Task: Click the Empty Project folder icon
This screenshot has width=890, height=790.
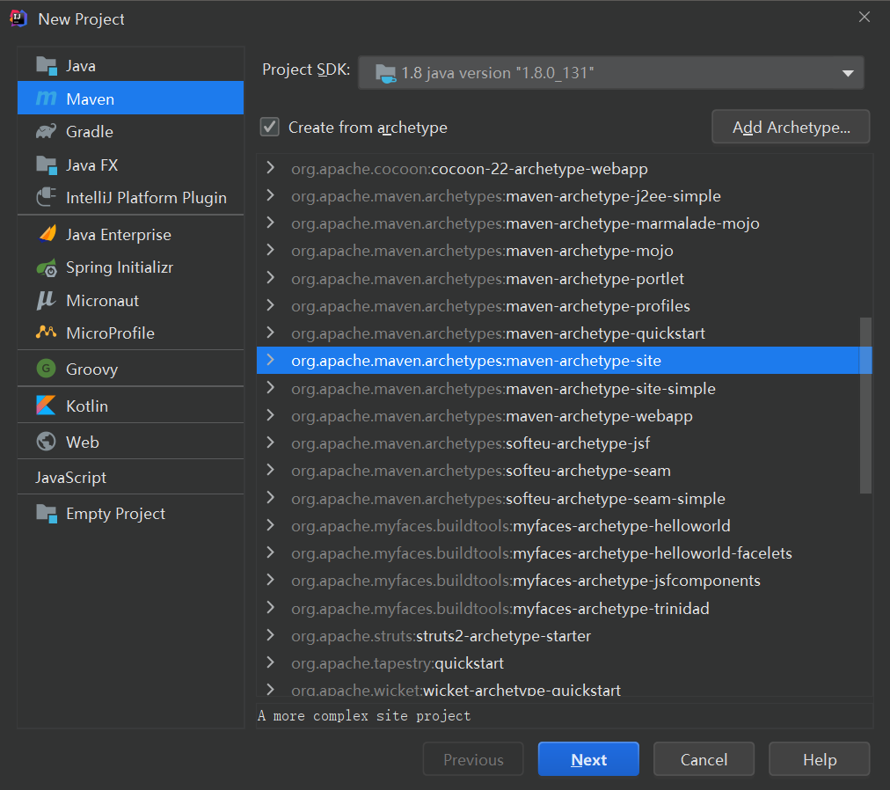Action: click(x=47, y=514)
